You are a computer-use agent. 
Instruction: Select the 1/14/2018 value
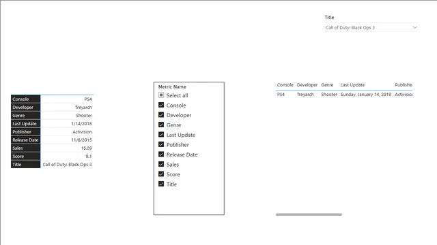coord(81,124)
